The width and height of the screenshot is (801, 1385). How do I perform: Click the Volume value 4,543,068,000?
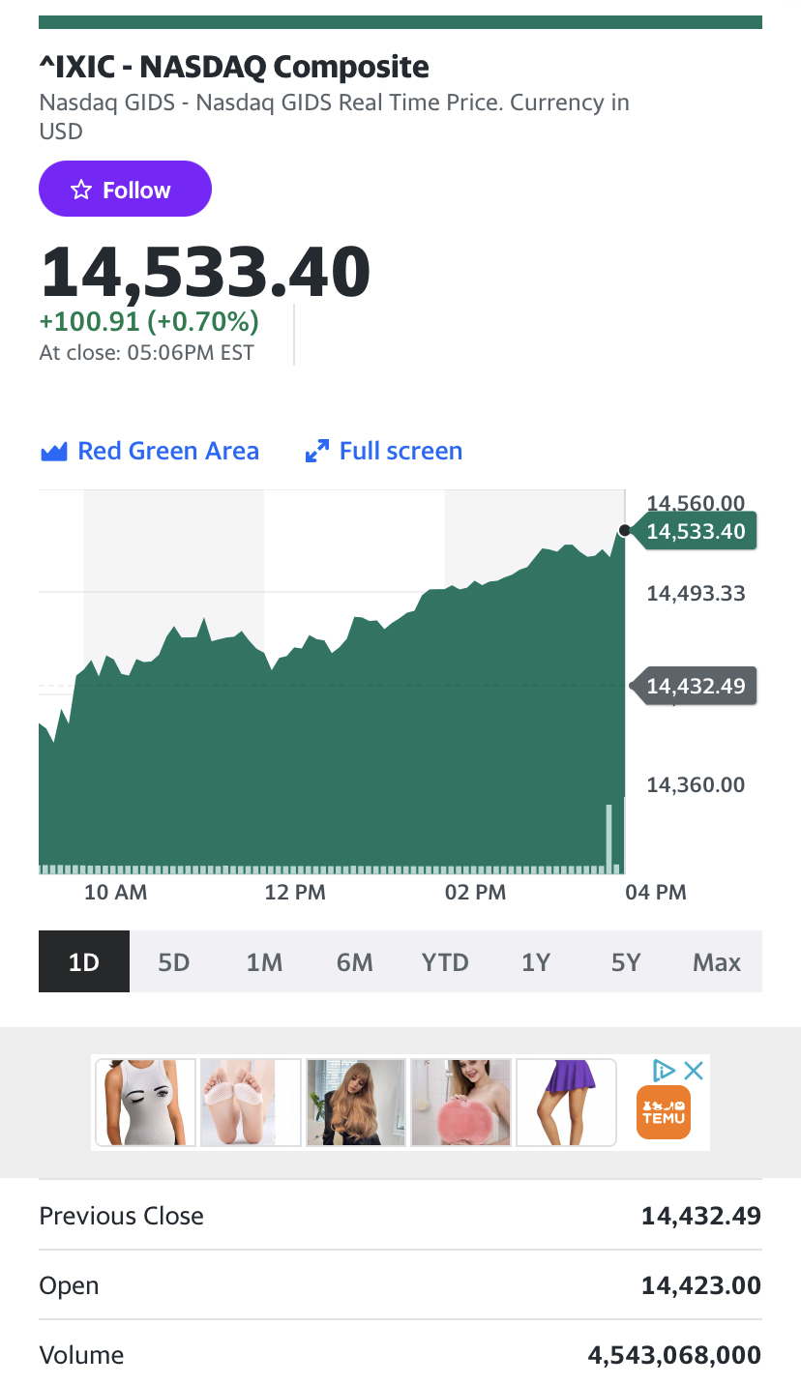(674, 1355)
